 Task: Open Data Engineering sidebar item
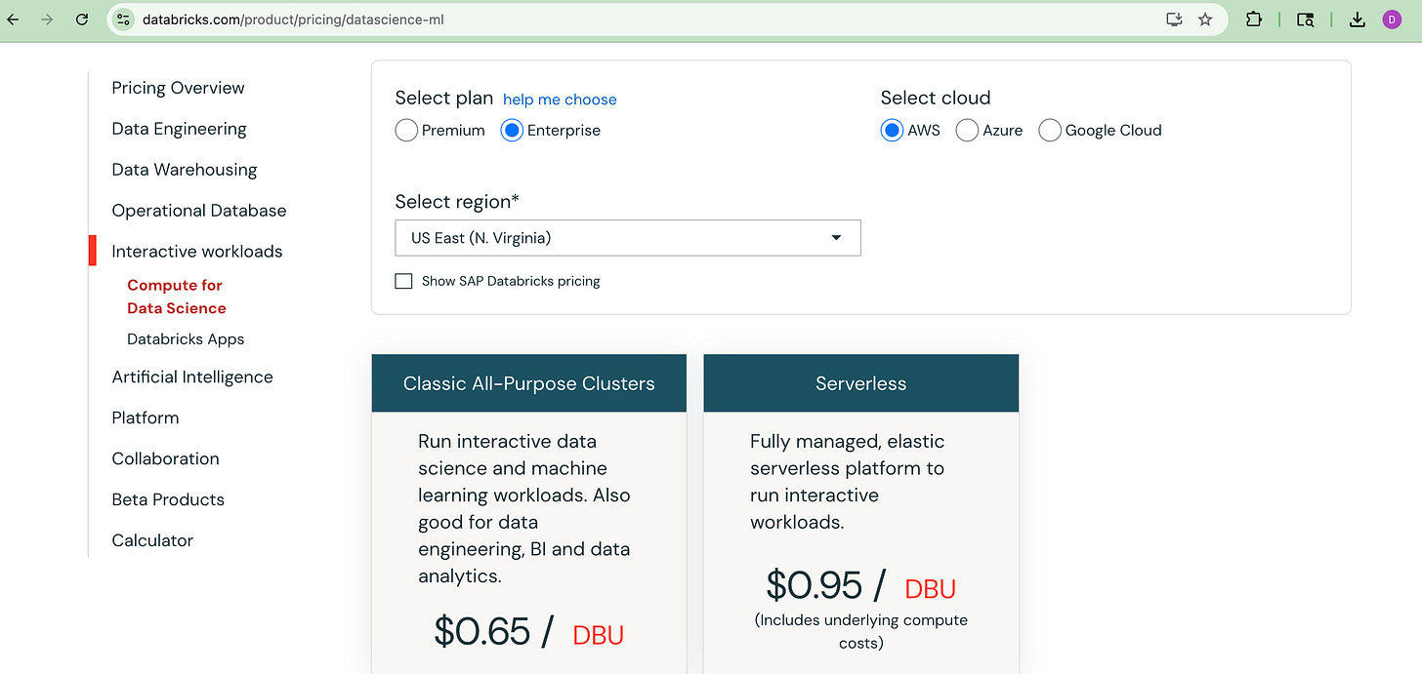click(x=179, y=129)
